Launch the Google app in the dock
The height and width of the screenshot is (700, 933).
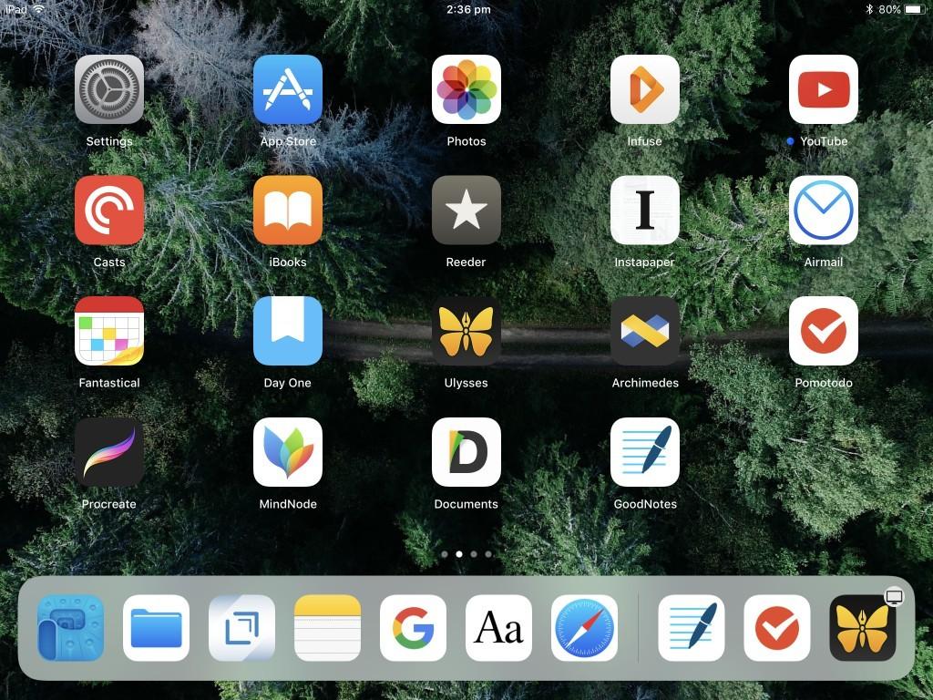click(x=413, y=628)
